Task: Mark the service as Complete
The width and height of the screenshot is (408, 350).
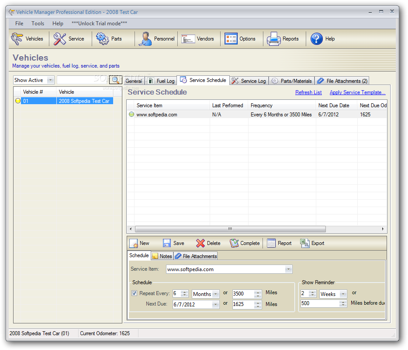Action: pyautogui.click(x=245, y=243)
